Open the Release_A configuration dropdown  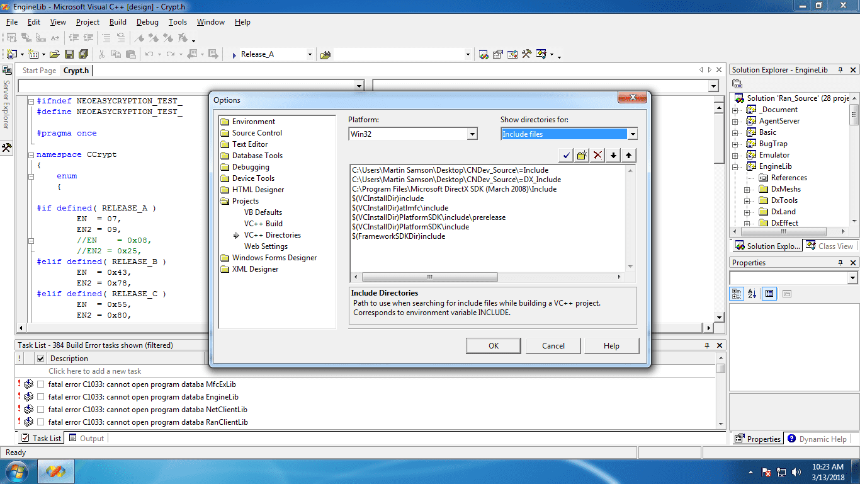[x=310, y=54]
